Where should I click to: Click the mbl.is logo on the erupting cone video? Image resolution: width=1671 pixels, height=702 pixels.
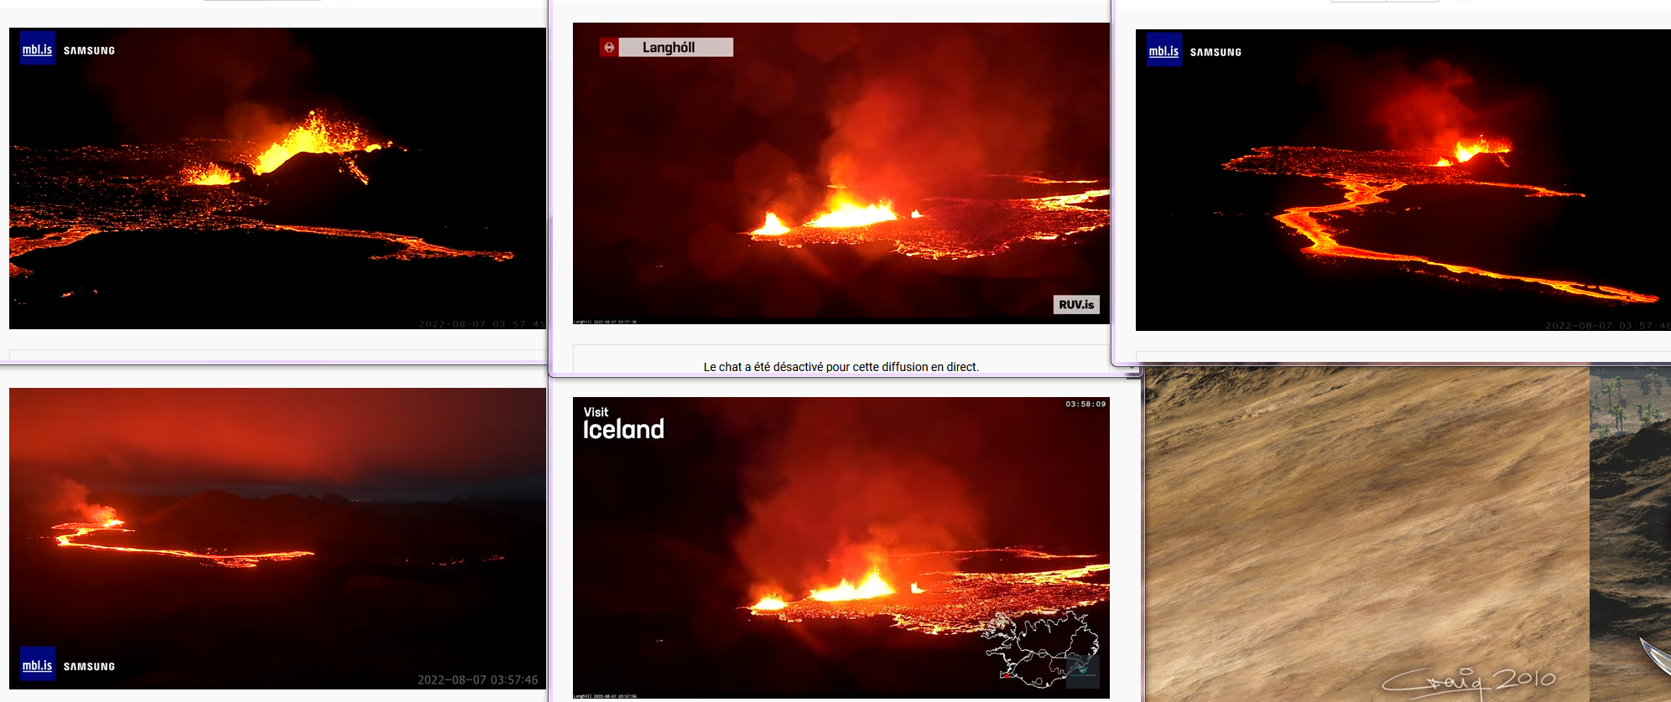(38, 49)
